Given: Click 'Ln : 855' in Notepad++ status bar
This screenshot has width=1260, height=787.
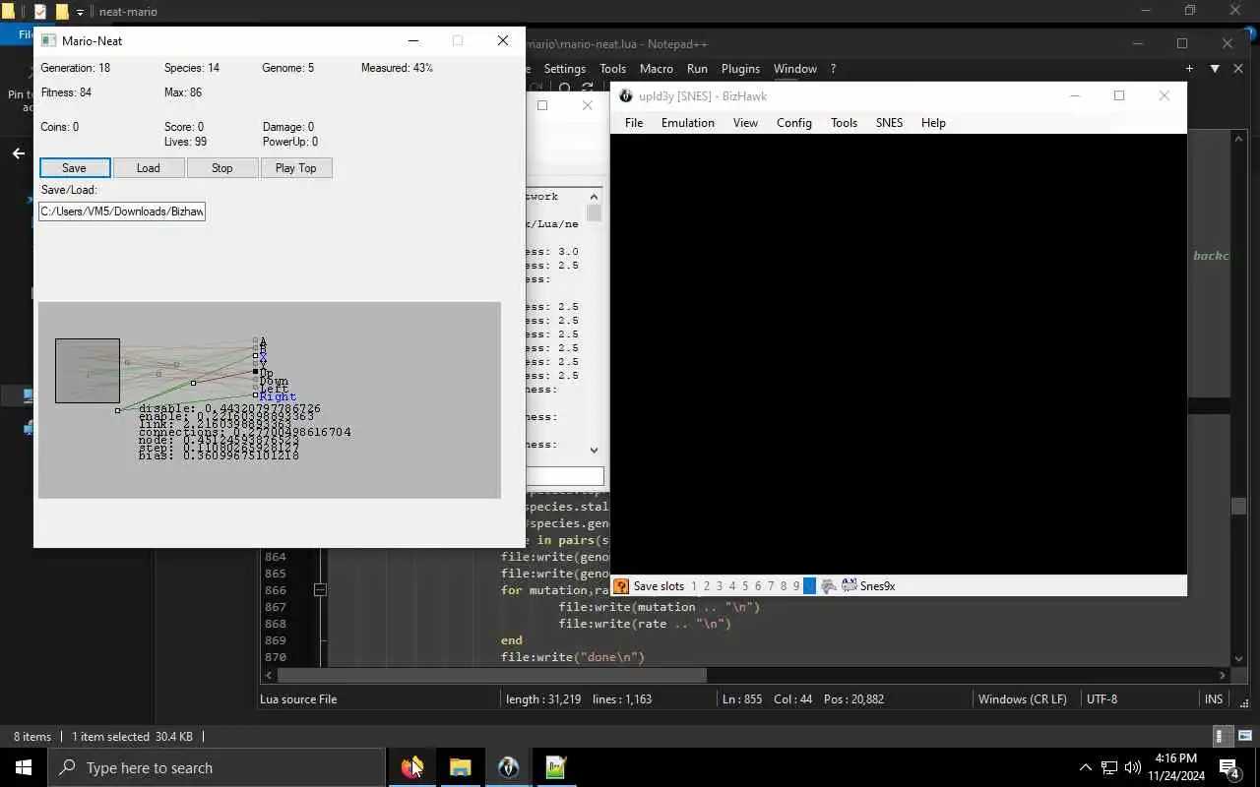Looking at the screenshot, I should click(742, 699).
